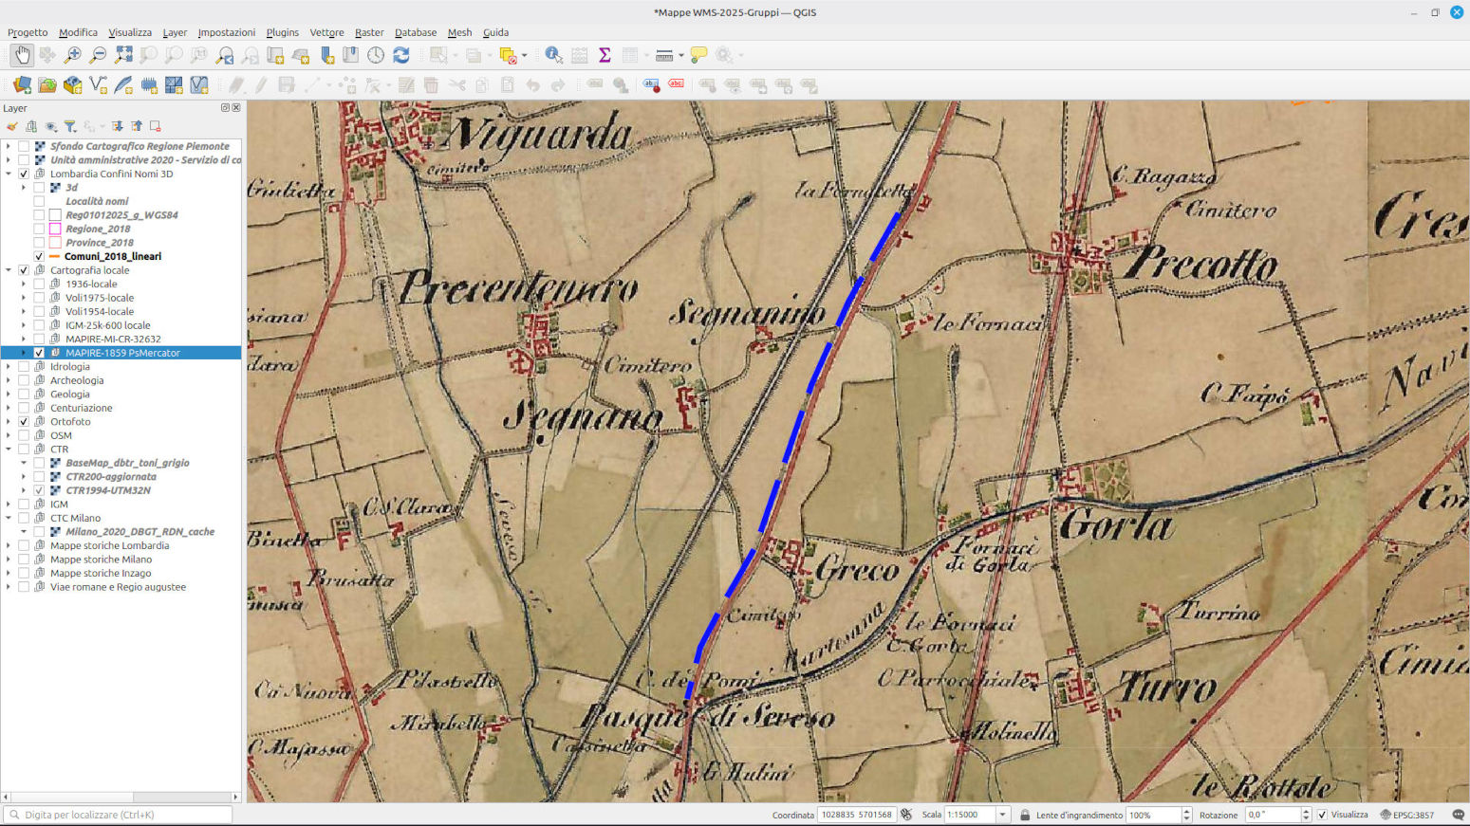Expand the Geologia group
Viewport: 1470px width, 826px height.
pos(9,395)
